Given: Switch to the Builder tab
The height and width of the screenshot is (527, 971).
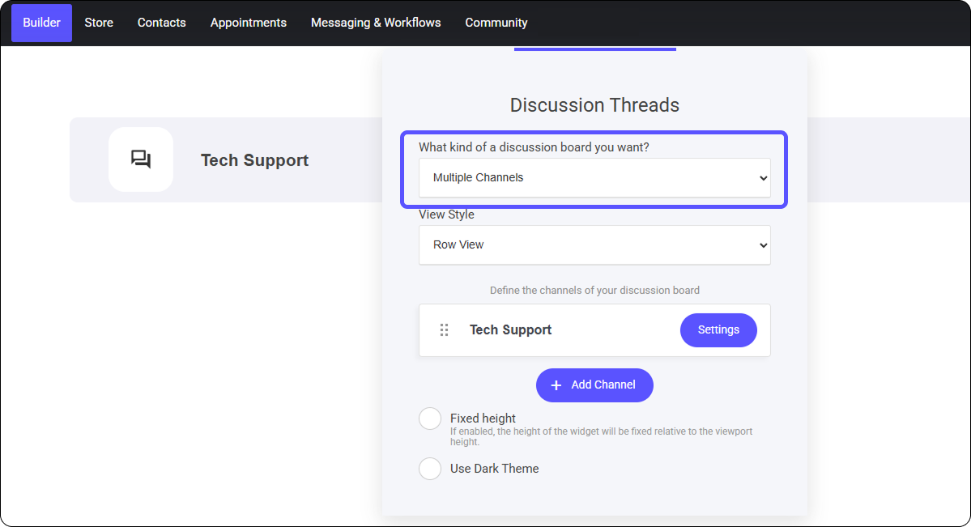Looking at the screenshot, I should [41, 23].
